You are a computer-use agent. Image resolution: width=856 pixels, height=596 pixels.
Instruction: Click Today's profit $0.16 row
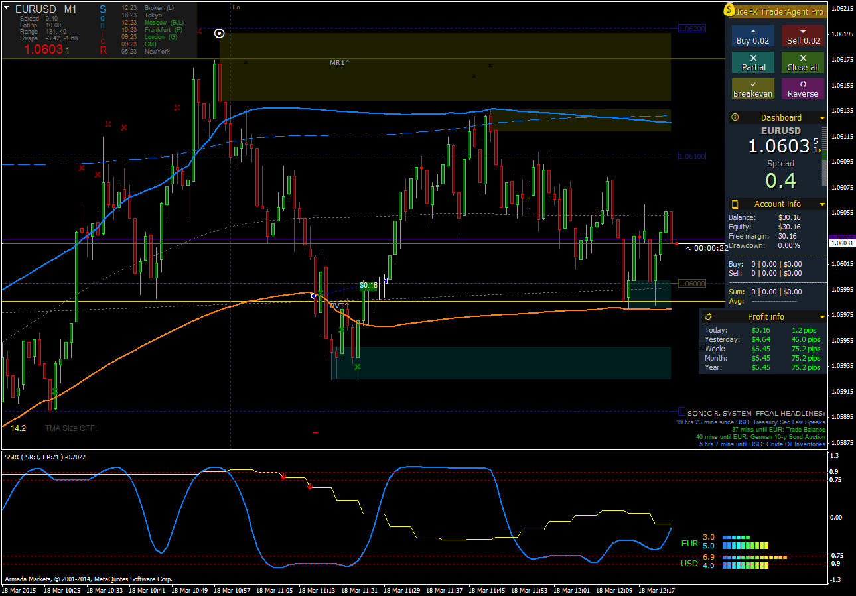[762, 330]
